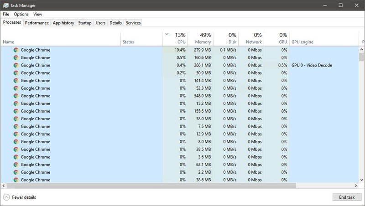This screenshot has width=365, height=206.
Task: Click the Chrome icon in the 62.1 MB row
Action: click(x=16, y=165)
